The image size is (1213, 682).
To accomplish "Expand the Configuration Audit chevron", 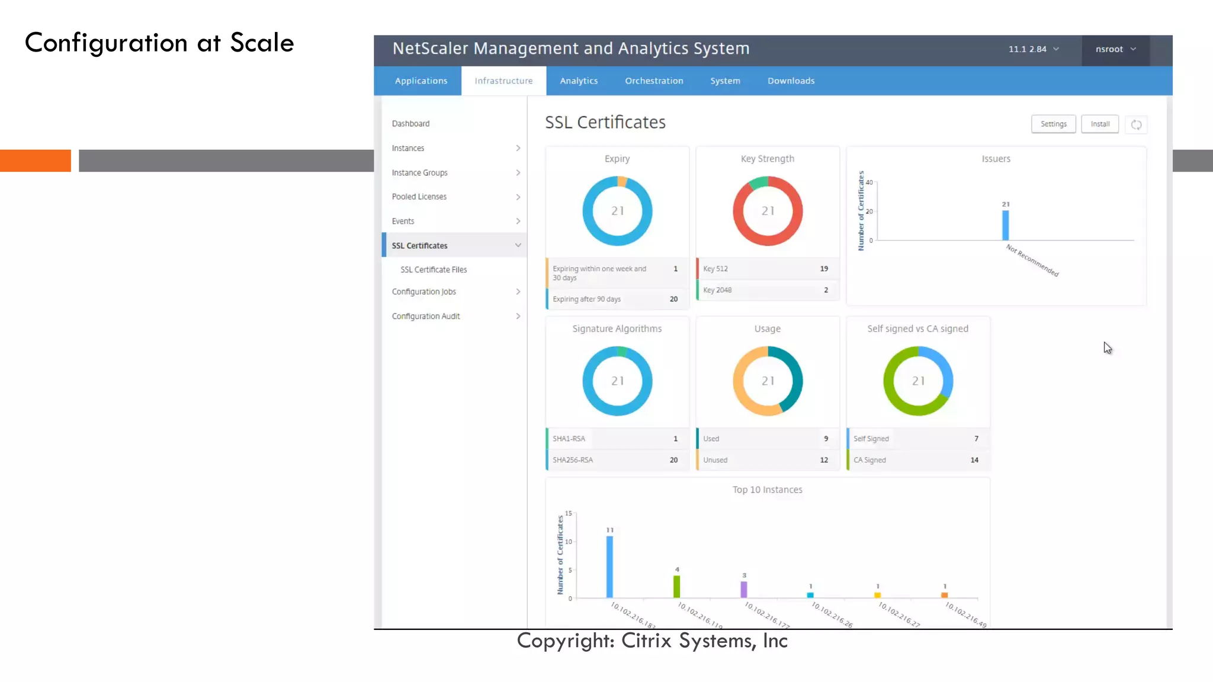I will click(518, 316).
